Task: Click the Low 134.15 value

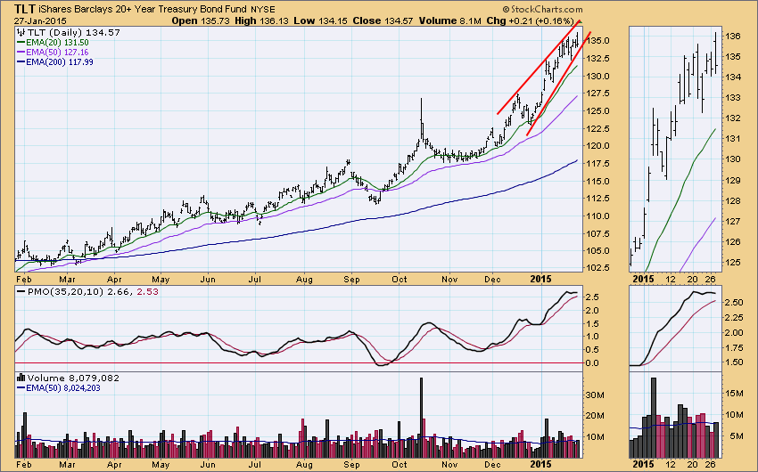Action: point(321,20)
